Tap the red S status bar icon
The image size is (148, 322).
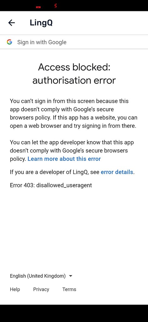(55, 6)
